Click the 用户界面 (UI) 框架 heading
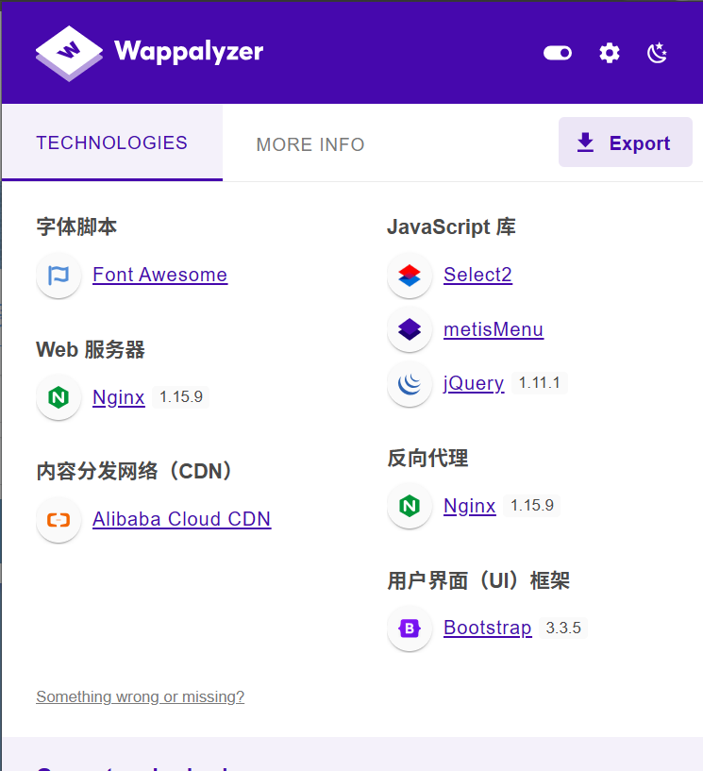 tap(478, 580)
